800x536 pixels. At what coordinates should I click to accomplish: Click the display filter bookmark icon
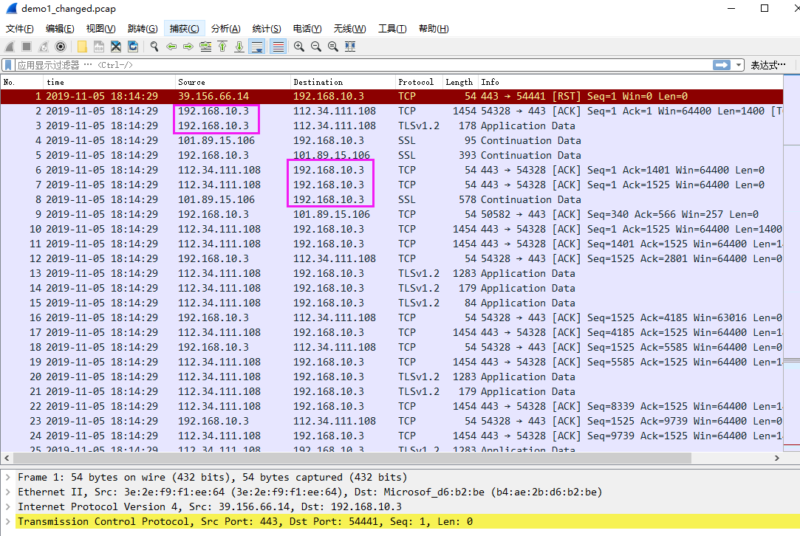[x=8, y=65]
